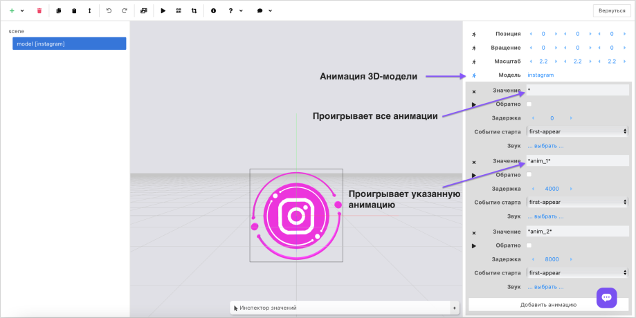Enable Обратно checkbox for the first animation
Viewport: 636px width, 318px height.
[529, 104]
